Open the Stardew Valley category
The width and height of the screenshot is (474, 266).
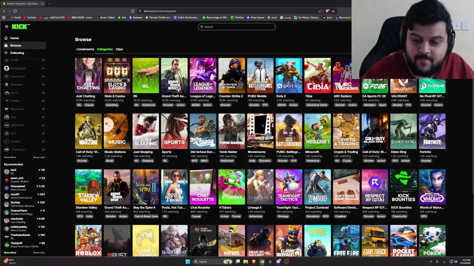pyautogui.click(x=88, y=187)
